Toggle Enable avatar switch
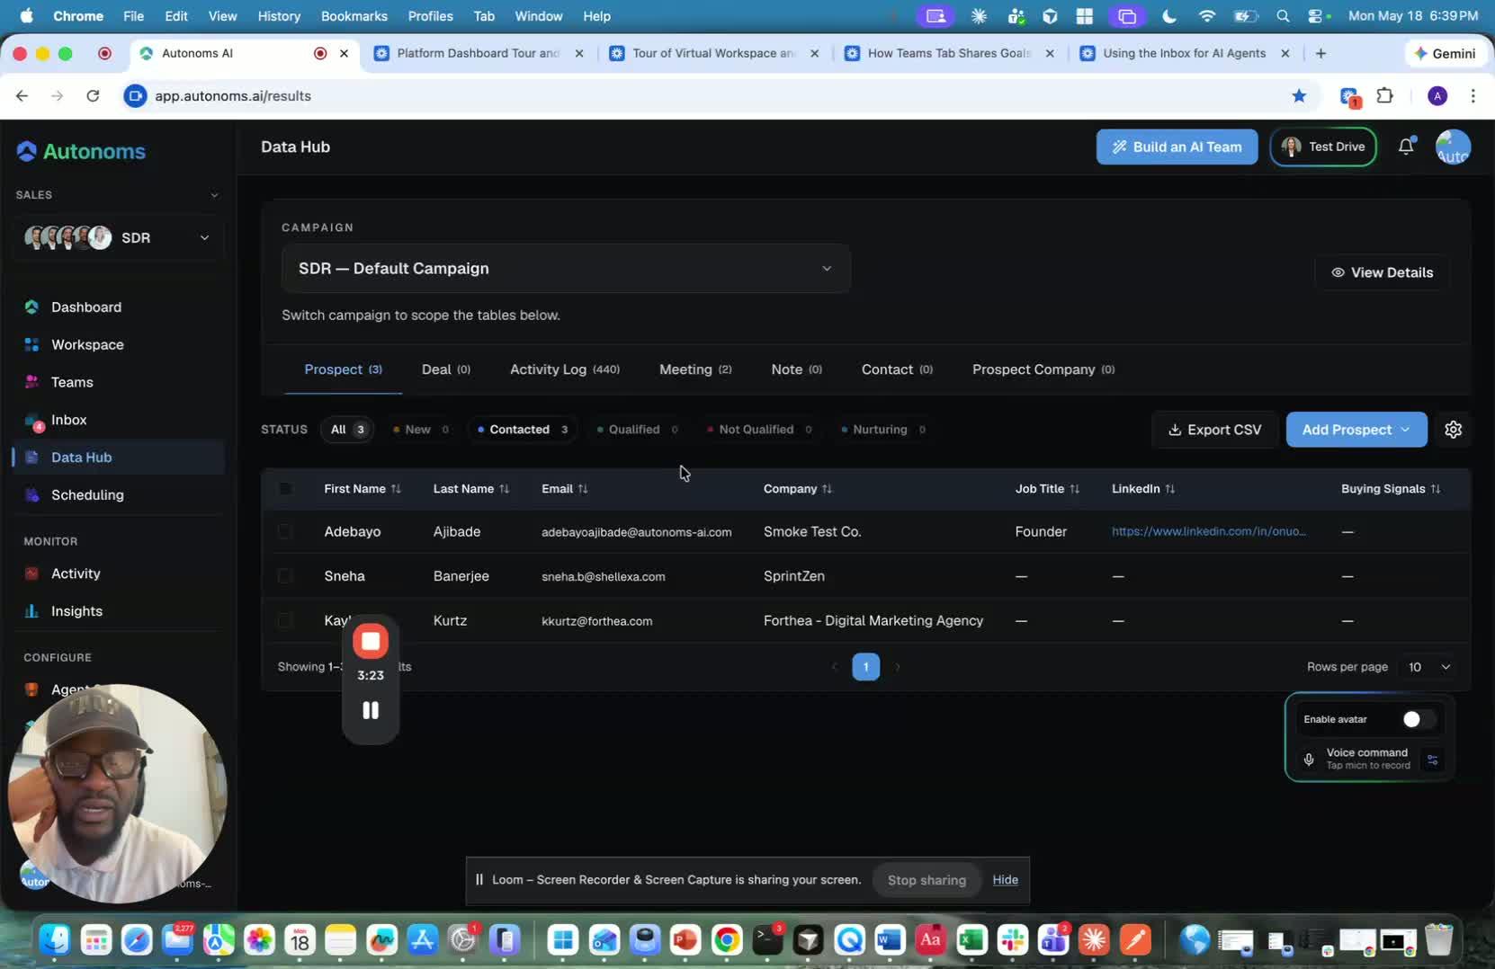The width and height of the screenshot is (1495, 969). point(1419,719)
